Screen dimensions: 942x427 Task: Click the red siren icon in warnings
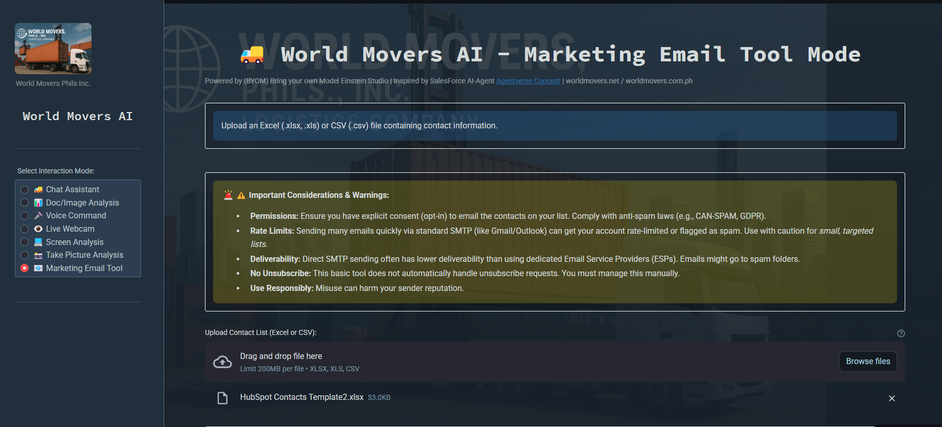(228, 195)
